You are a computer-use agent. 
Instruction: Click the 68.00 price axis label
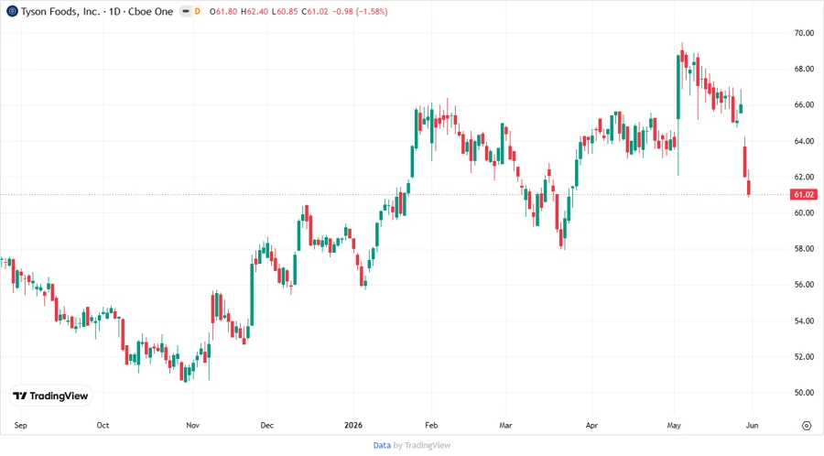804,69
